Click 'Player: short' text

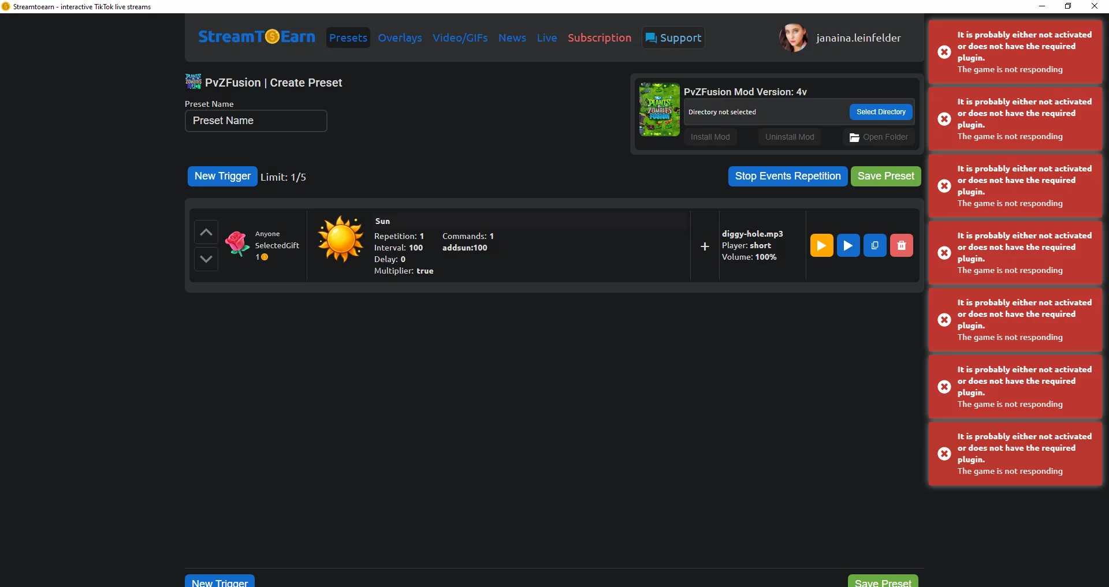point(746,245)
